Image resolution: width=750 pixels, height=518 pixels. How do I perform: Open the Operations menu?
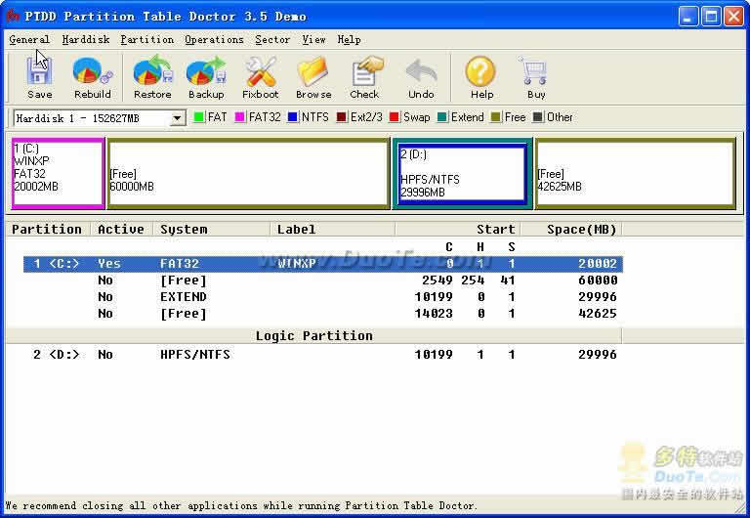point(214,40)
